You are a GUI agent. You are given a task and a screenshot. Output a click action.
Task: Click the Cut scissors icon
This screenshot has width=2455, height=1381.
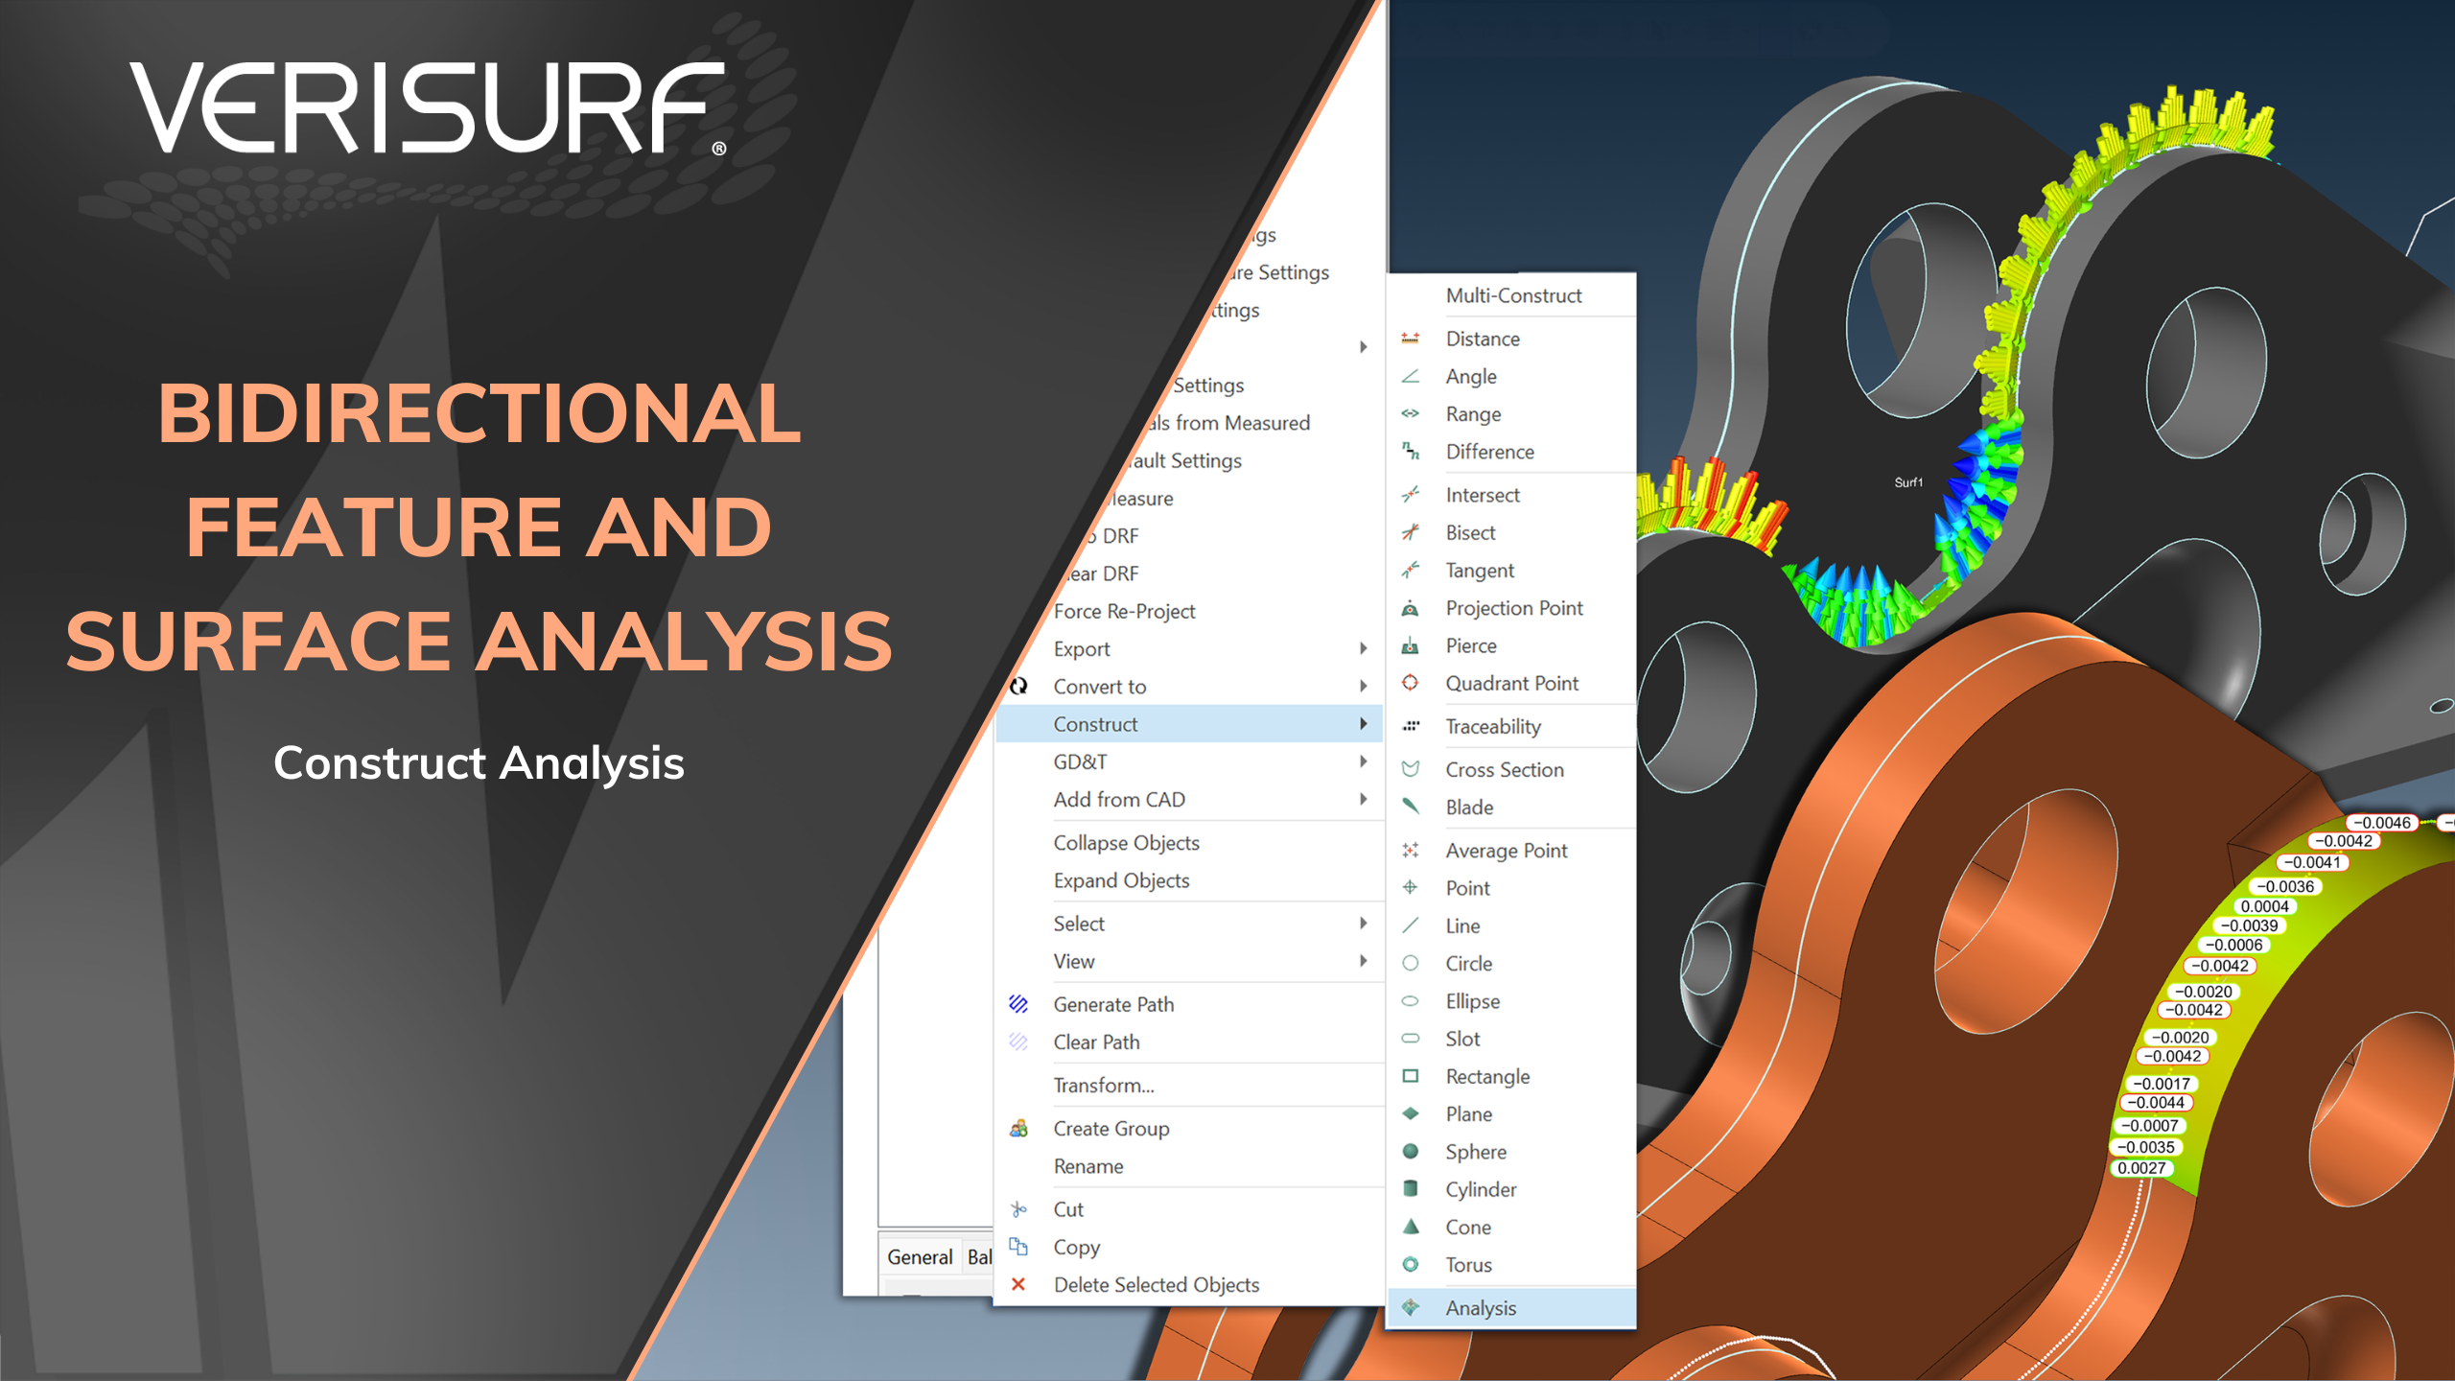(x=1018, y=1209)
